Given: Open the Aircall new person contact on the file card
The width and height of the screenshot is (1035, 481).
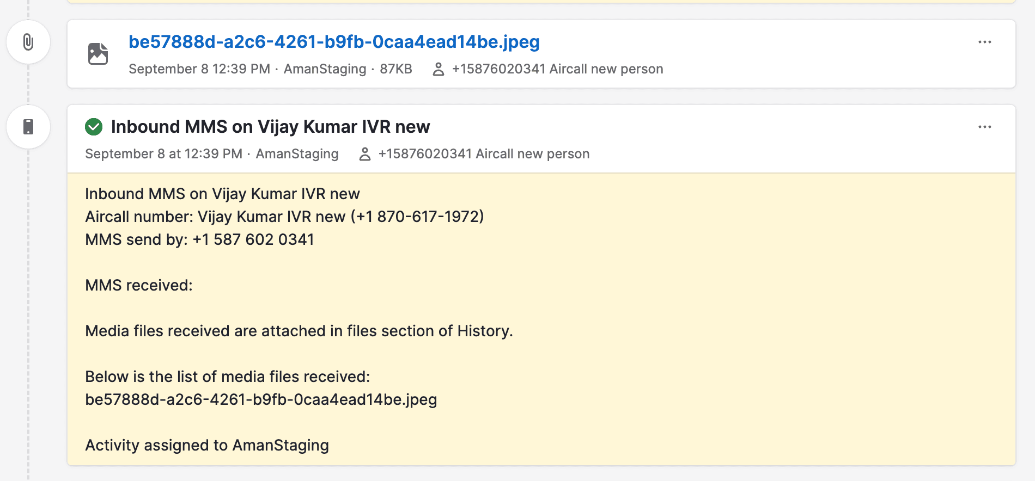Looking at the screenshot, I should click(x=557, y=69).
